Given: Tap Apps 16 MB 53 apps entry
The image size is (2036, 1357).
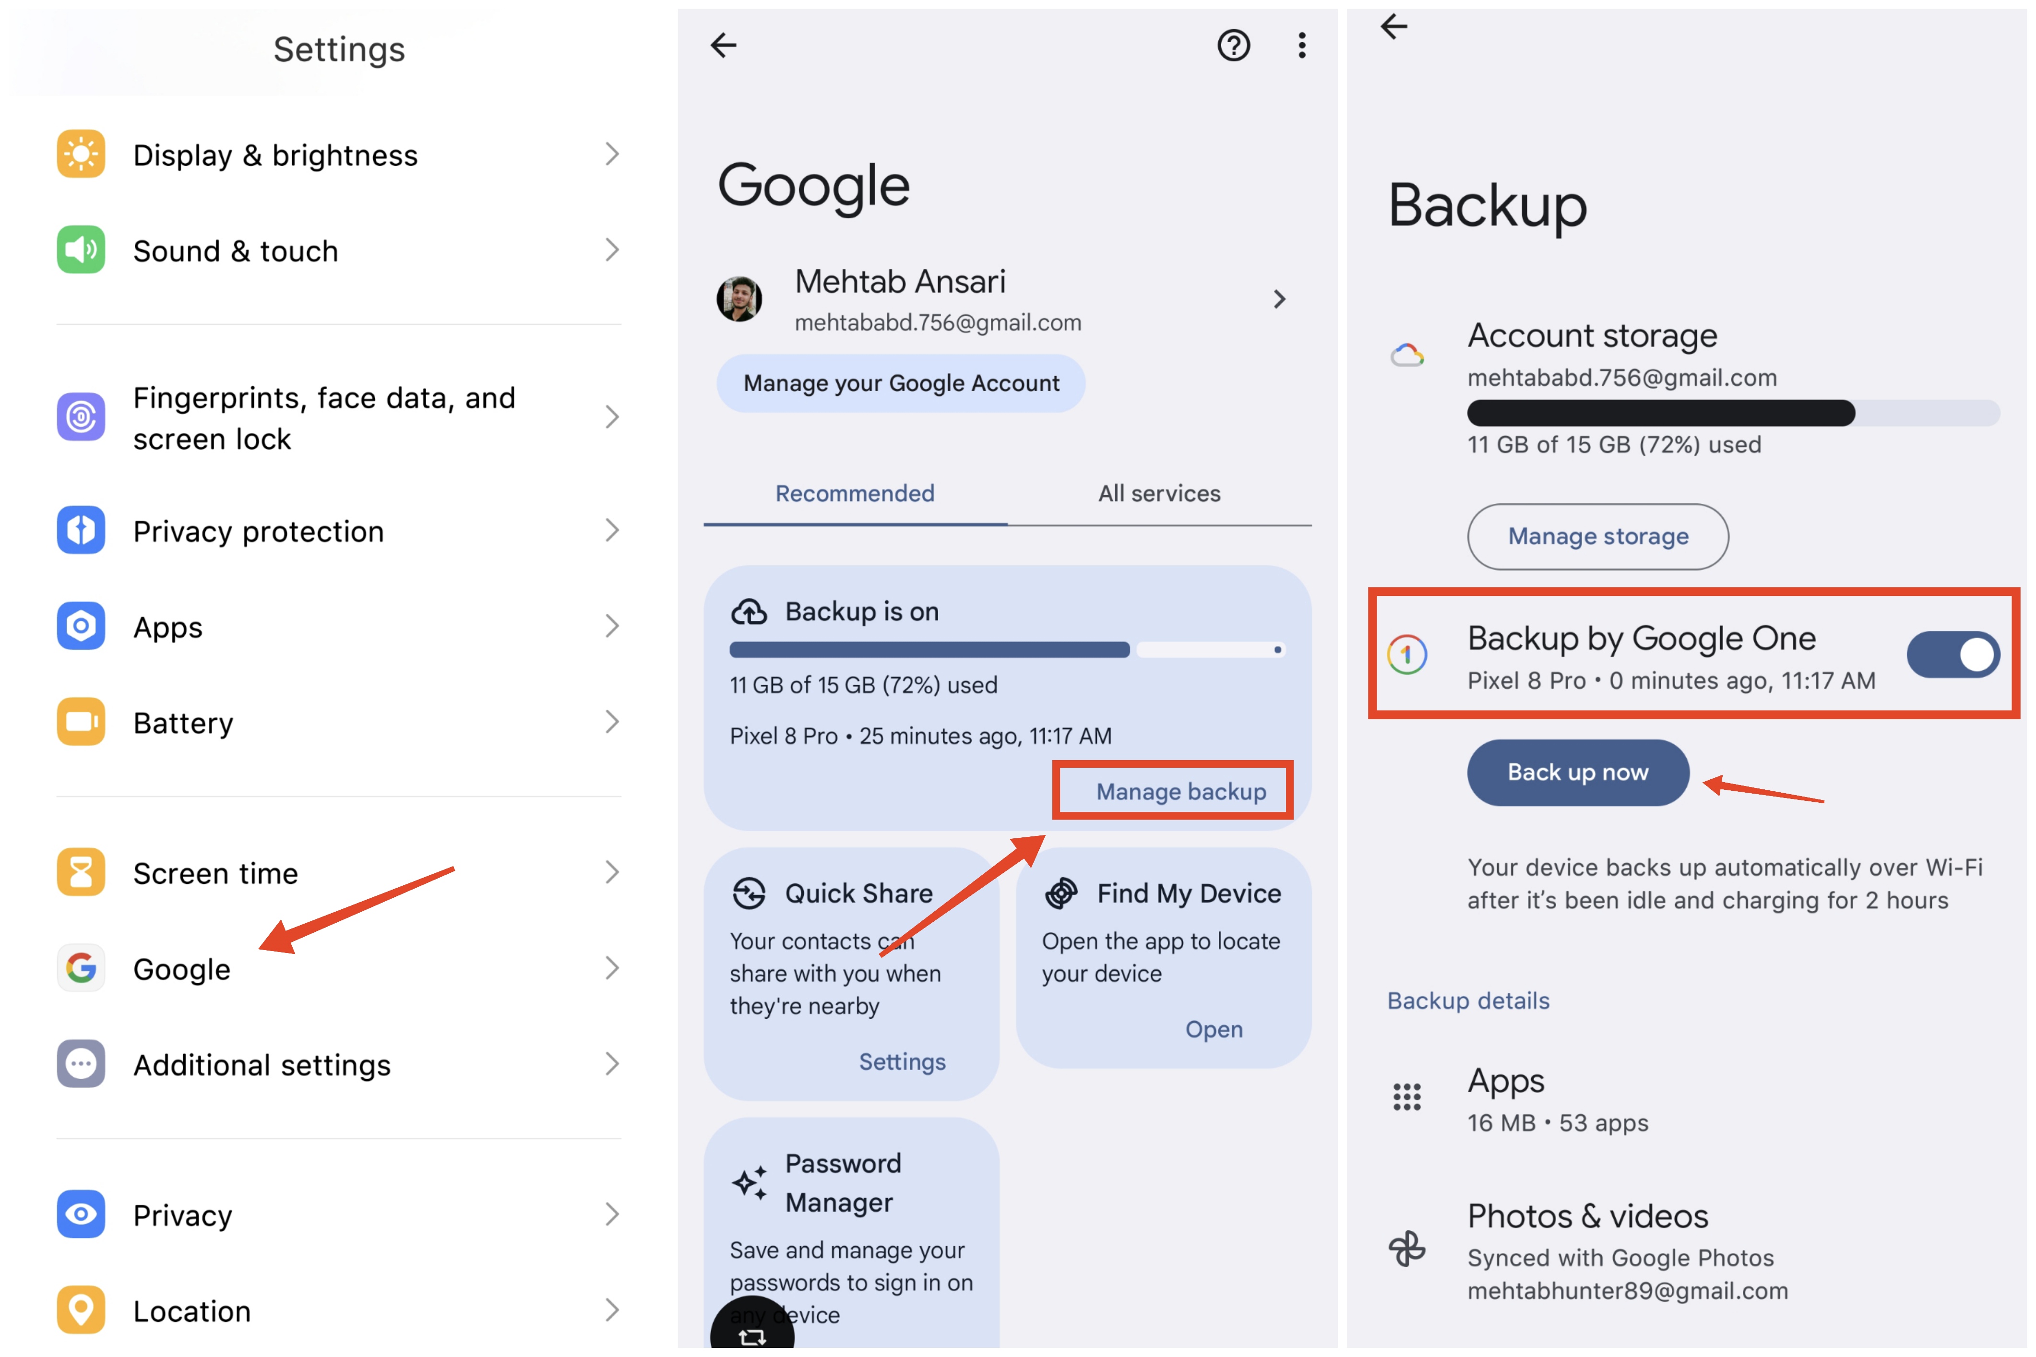Looking at the screenshot, I should (x=1687, y=1099).
